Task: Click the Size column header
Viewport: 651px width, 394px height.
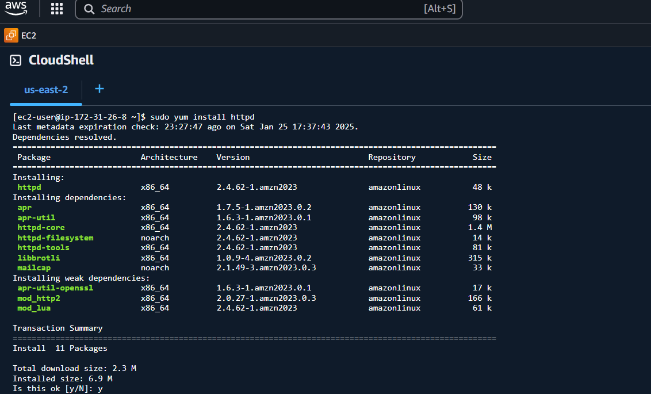Action: tap(482, 158)
